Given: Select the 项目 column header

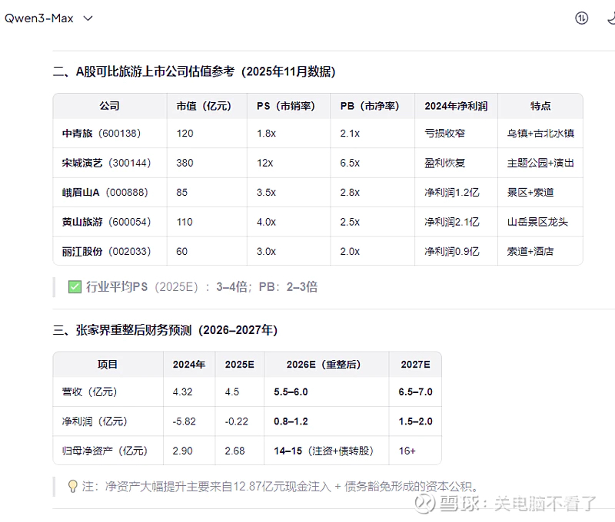Looking at the screenshot, I should pyautogui.click(x=108, y=365).
